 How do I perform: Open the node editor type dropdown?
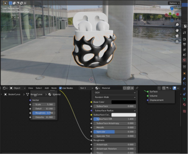click(x=5, y=88)
